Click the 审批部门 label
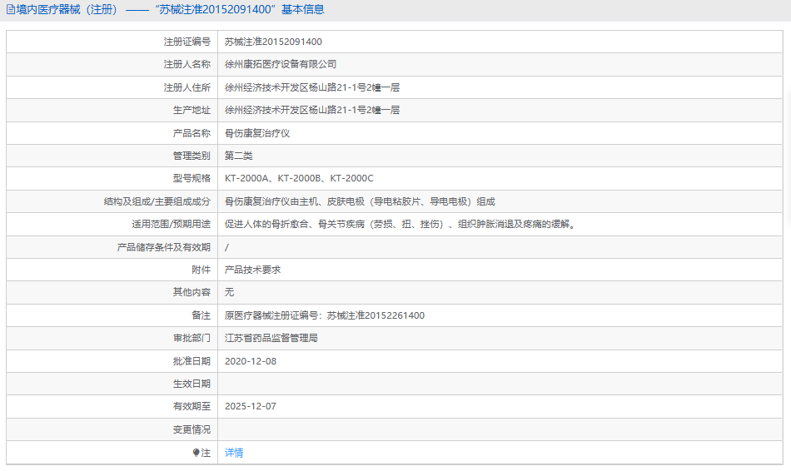 pyautogui.click(x=192, y=339)
